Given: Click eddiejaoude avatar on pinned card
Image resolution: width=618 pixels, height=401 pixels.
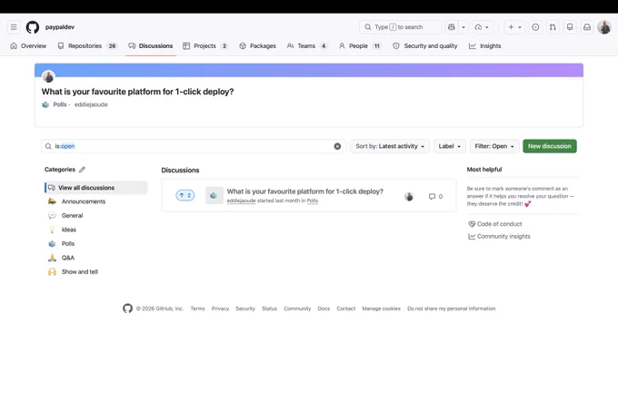Looking at the screenshot, I should 48,76.
